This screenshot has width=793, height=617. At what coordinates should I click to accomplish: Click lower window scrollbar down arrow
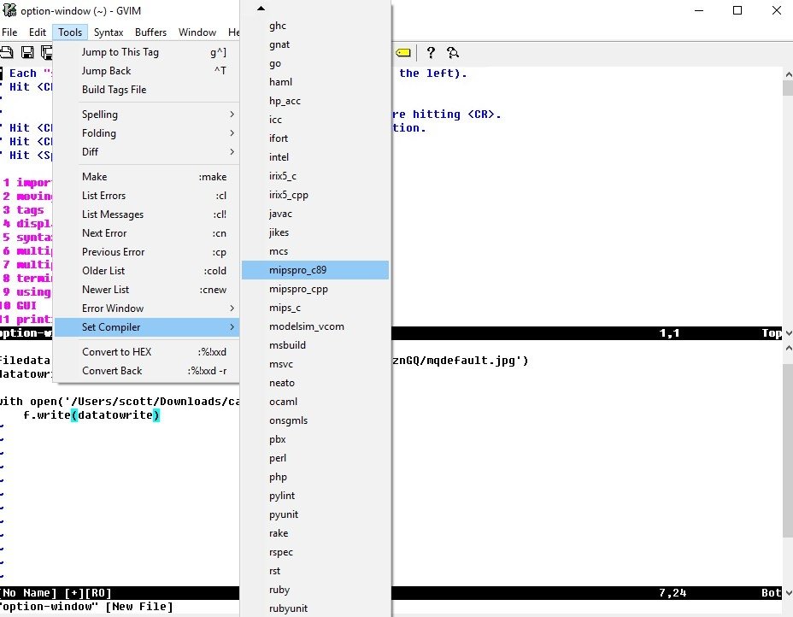point(788,593)
